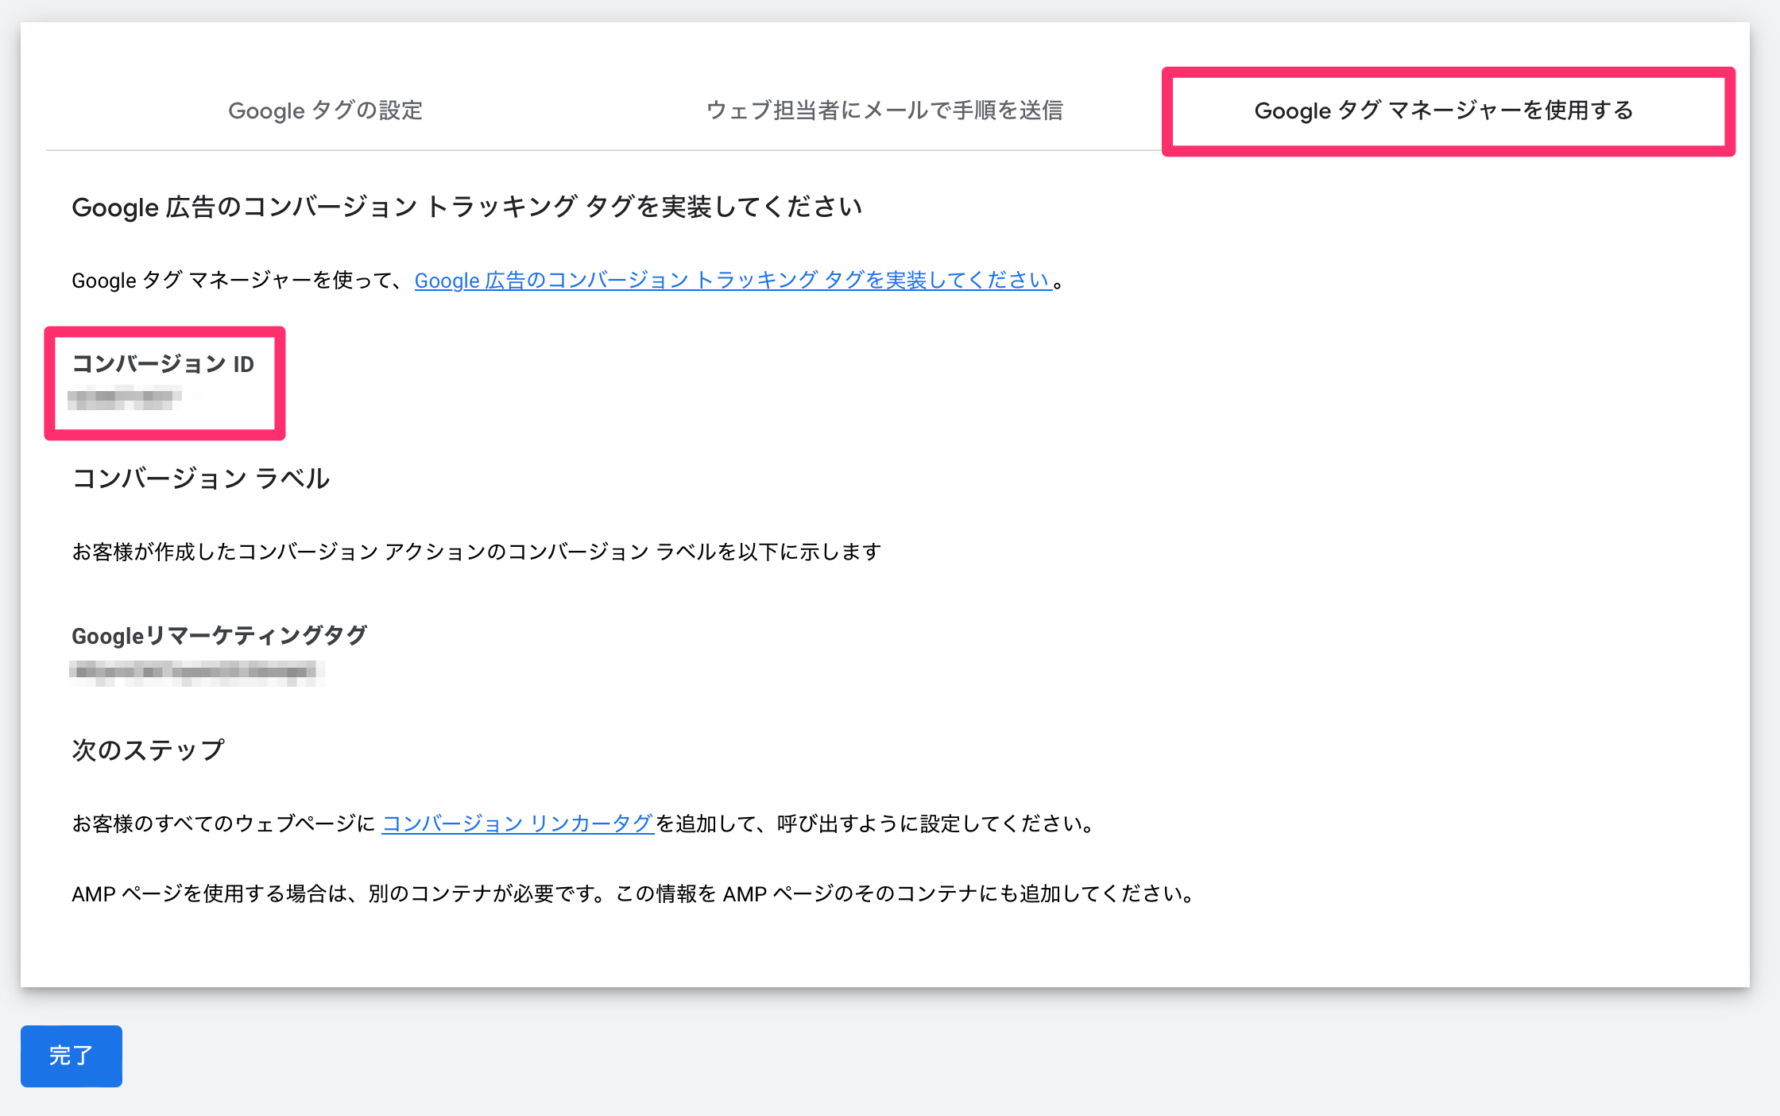The image size is (1780, 1116).
Task: Click the コンバージョン ID label
Action: [163, 364]
